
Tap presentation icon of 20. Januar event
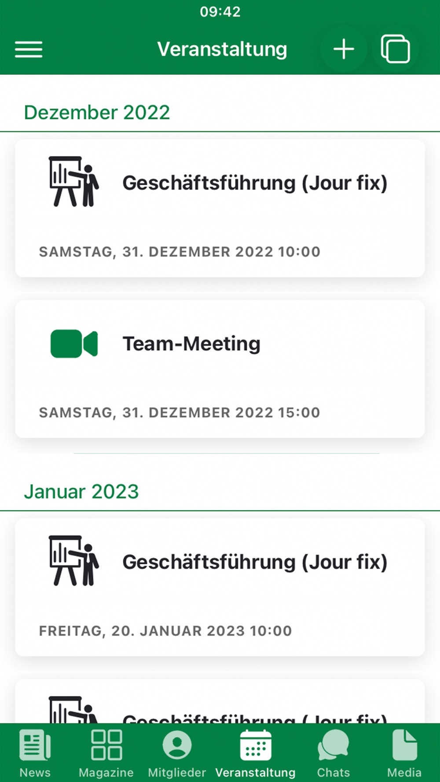73,560
